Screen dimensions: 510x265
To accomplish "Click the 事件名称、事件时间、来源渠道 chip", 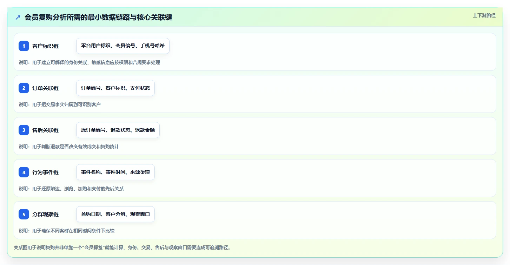I will [115, 172].
